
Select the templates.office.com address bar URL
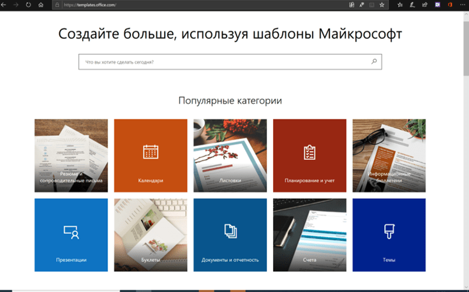(90, 5)
